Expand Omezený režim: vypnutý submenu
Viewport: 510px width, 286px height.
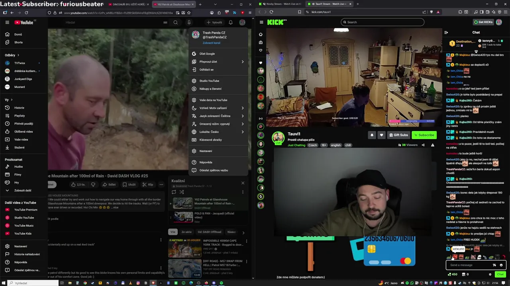click(x=218, y=124)
